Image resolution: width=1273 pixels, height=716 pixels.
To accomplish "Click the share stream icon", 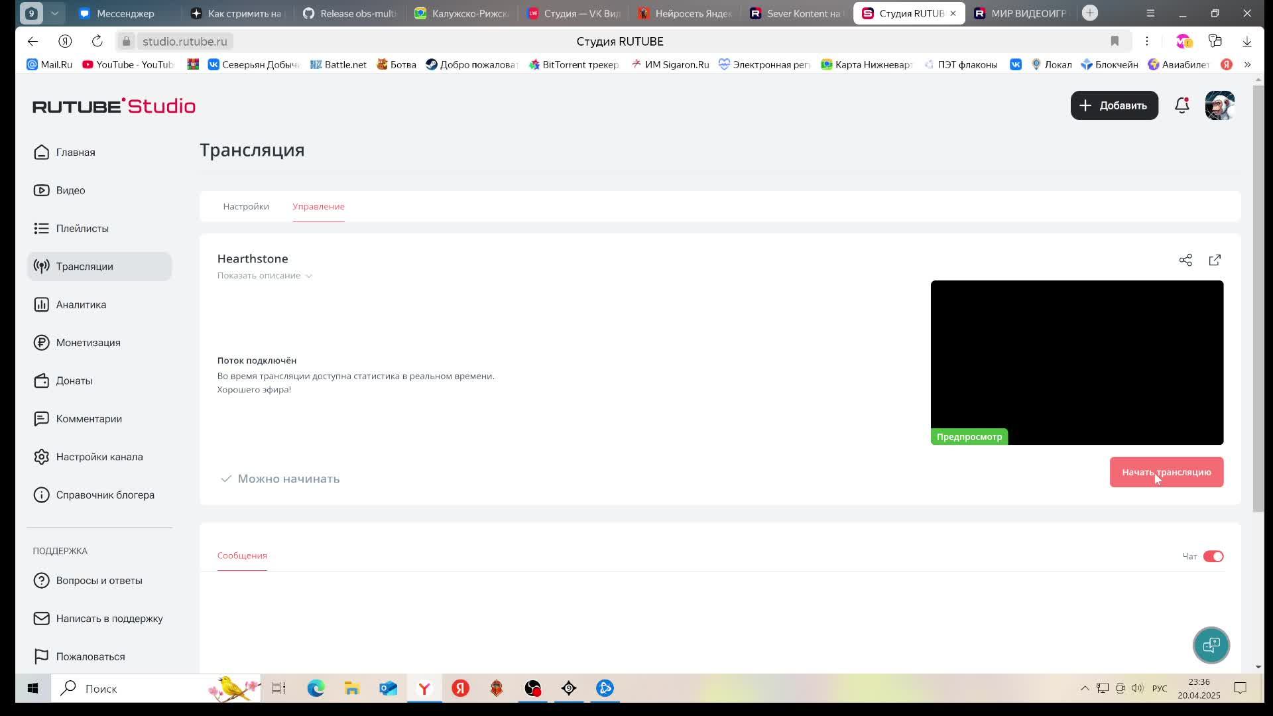I will (1185, 260).
